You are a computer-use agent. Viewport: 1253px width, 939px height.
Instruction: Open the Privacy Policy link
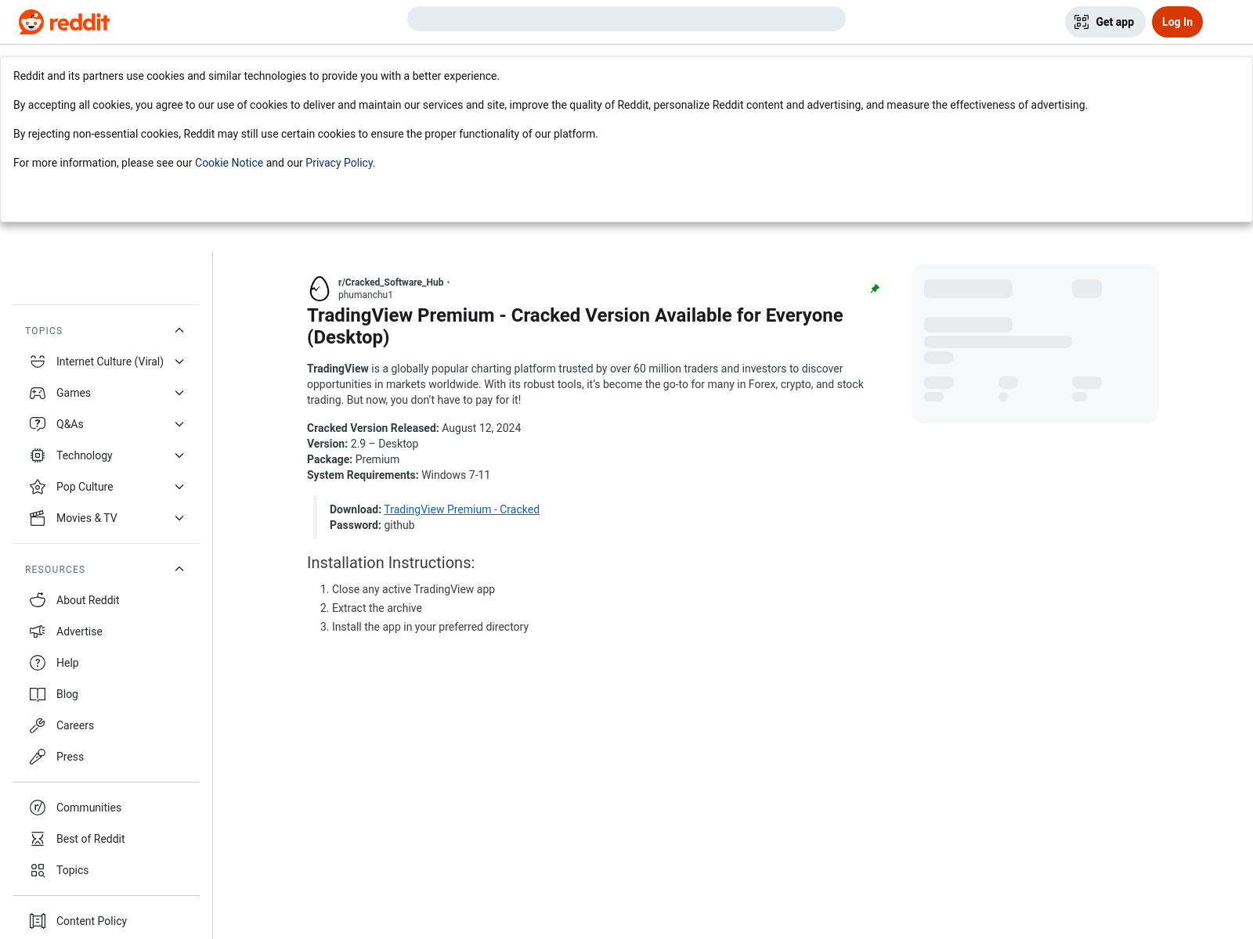(339, 163)
